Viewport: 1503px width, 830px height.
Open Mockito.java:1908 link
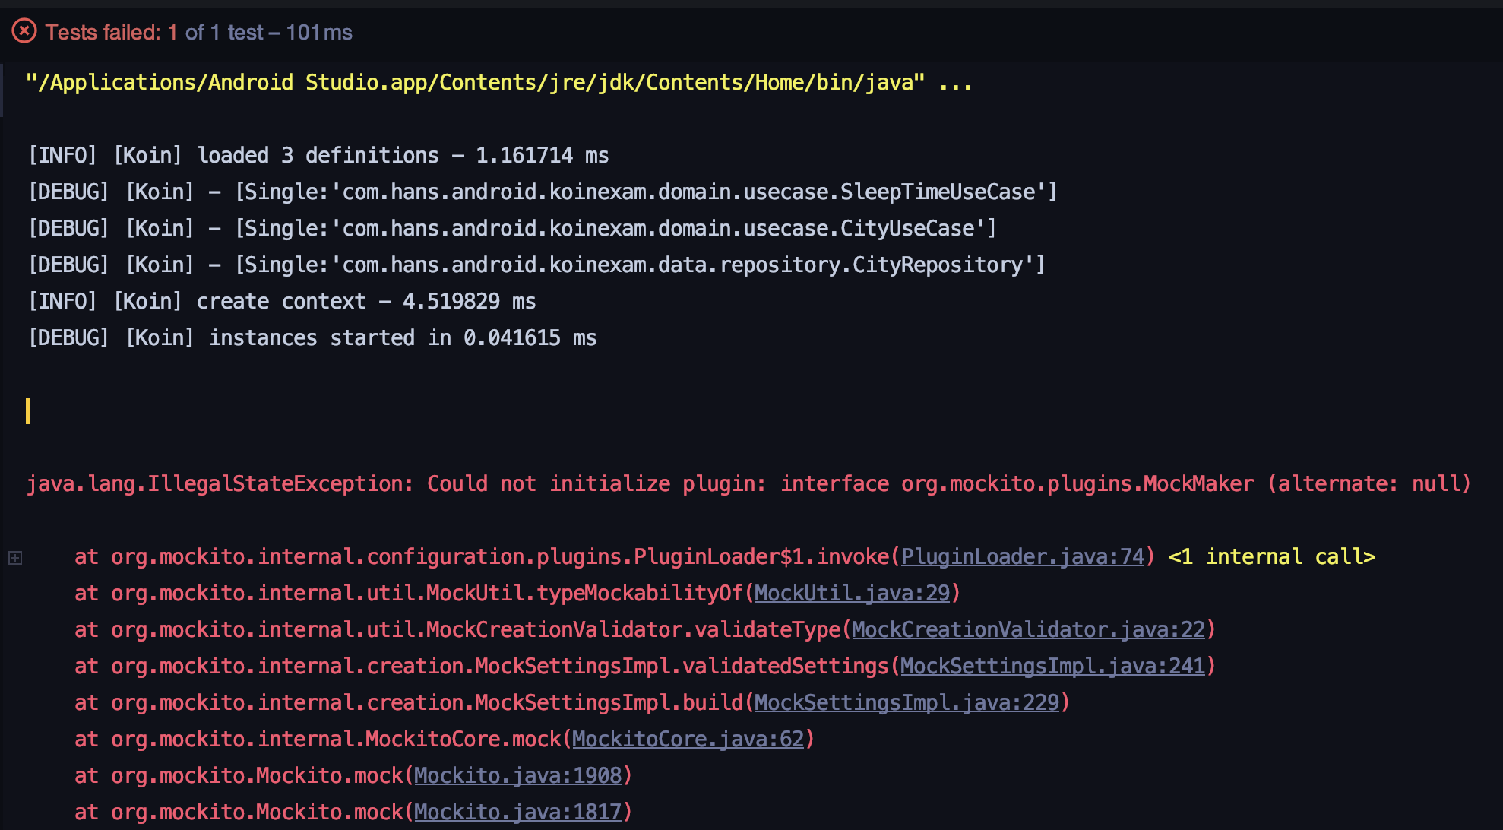click(517, 776)
